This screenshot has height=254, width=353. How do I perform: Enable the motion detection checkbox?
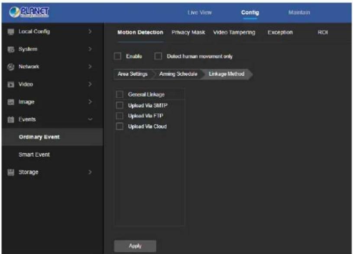click(x=117, y=56)
